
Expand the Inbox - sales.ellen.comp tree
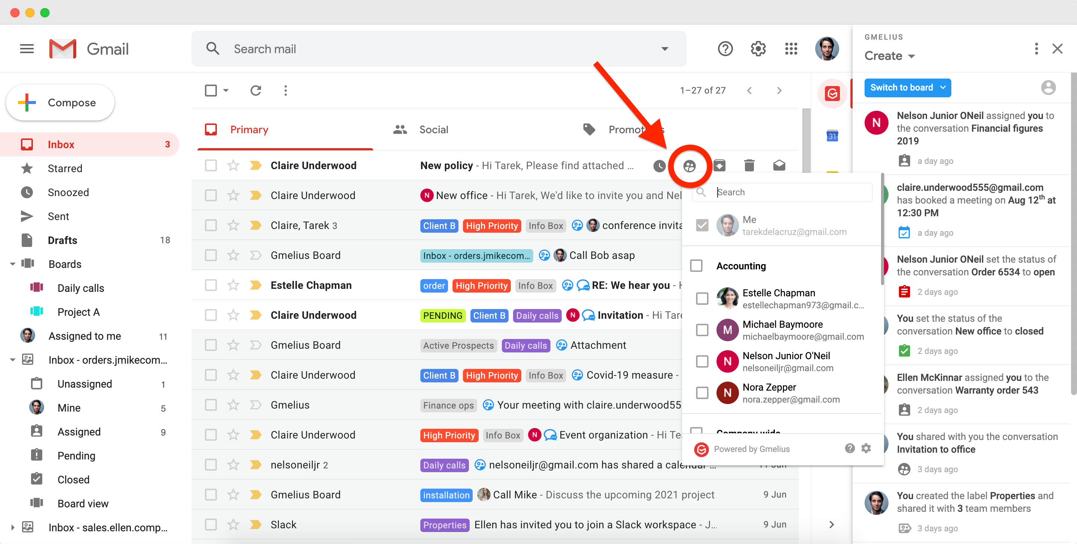(13, 528)
